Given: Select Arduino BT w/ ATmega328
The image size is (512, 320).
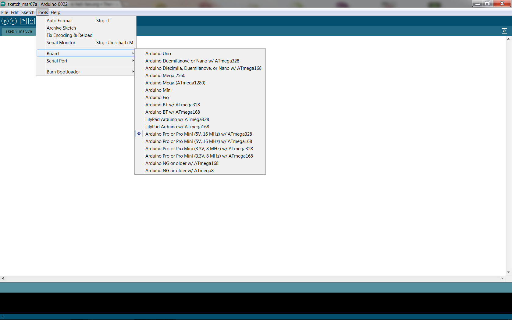Looking at the screenshot, I should click(200, 105).
